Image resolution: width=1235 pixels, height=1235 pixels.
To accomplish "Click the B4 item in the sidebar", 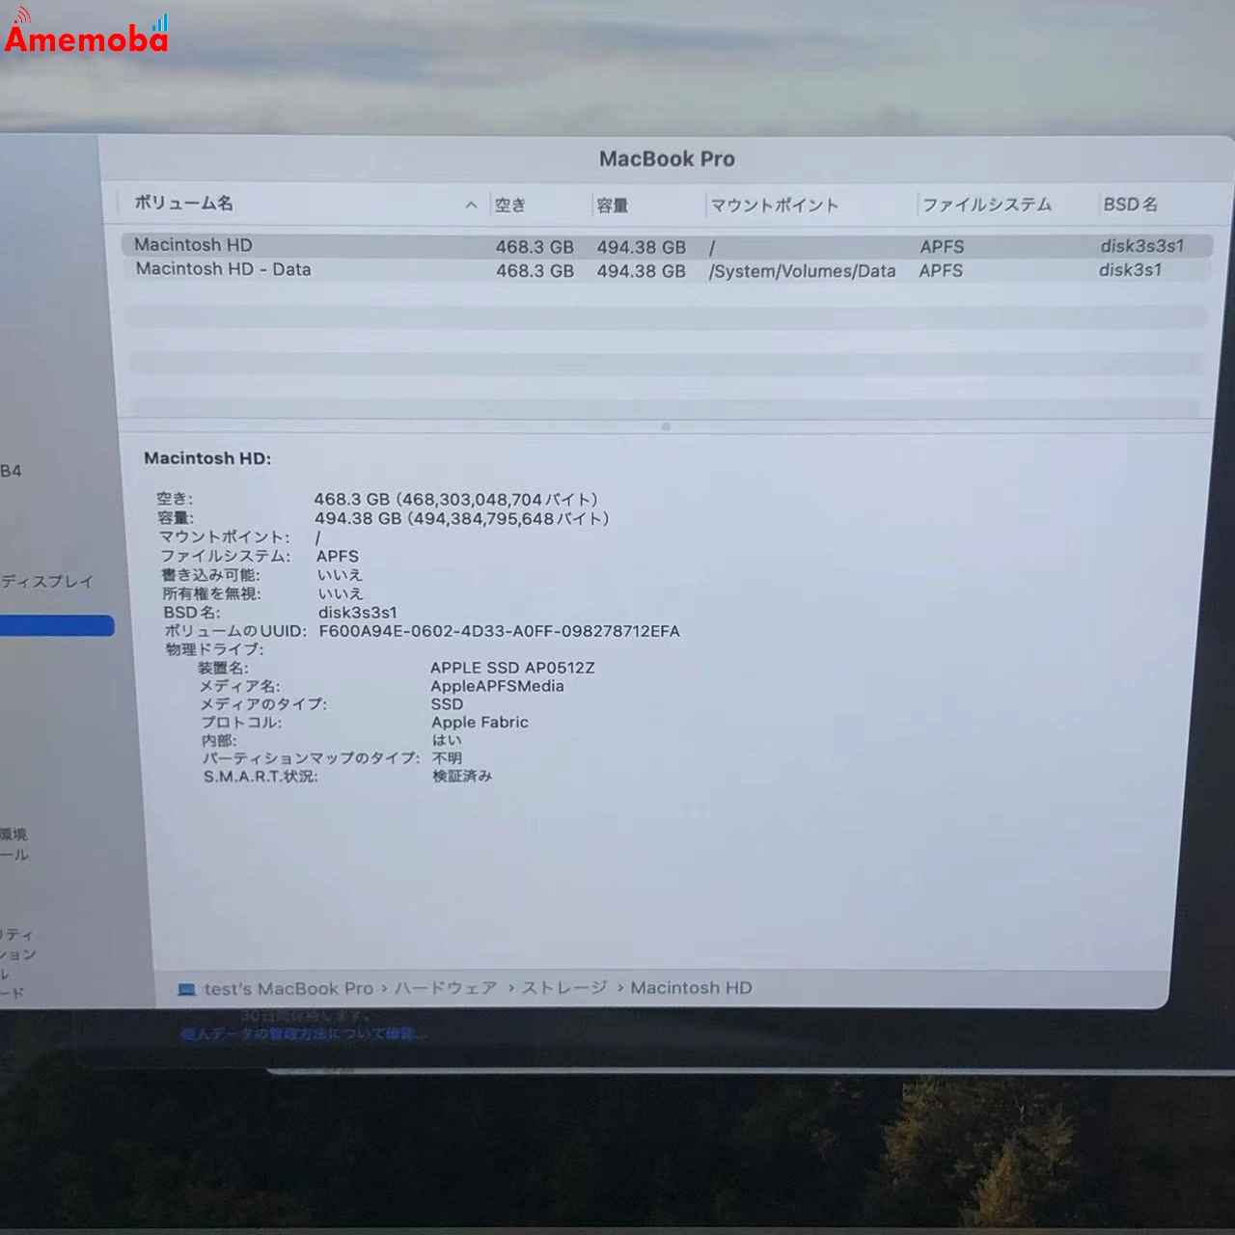I will [x=13, y=471].
